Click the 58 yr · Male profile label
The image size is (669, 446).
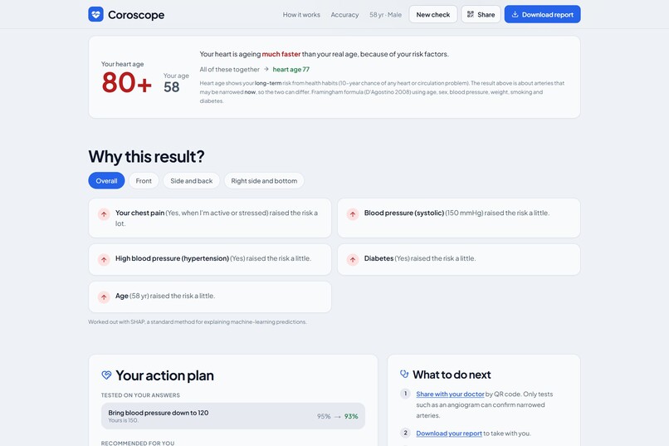[x=385, y=14]
